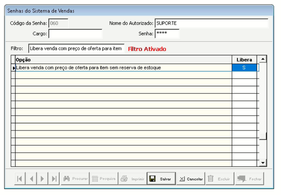The width and height of the screenshot is (281, 195).
Task: Click the Senha password field
Action: [x=167, y=34]
